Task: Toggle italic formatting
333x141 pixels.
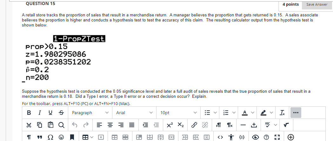Action: (x=39, y=113)
